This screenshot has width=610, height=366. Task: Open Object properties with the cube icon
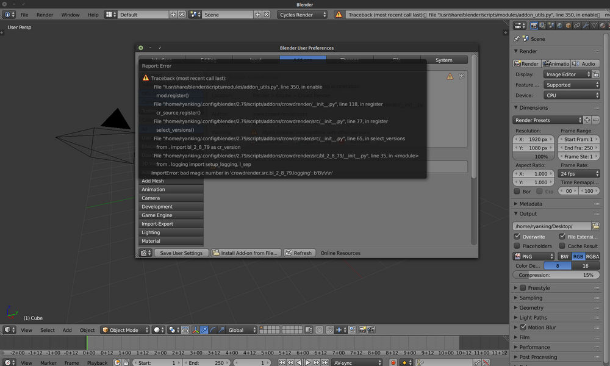(567, 25)
